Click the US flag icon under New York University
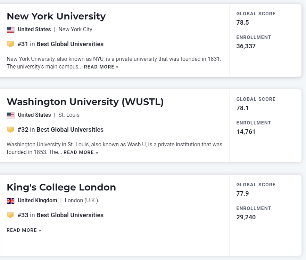Image resolution: width=306 pixels, height=260 pixels. (x=10, y=30)
